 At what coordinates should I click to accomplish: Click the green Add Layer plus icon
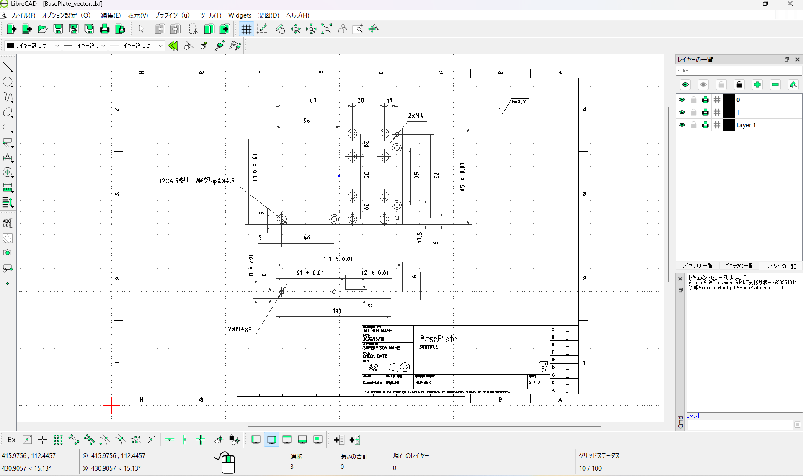(757, 85)
